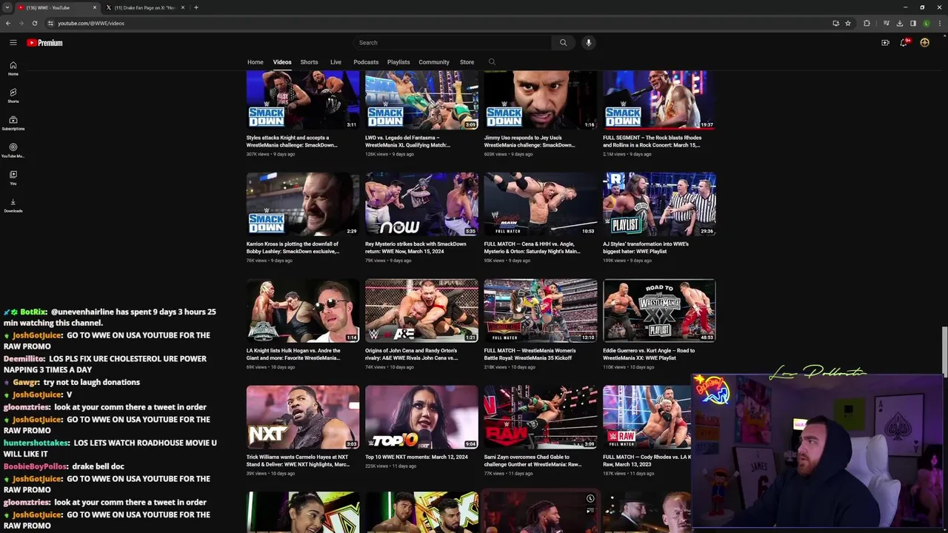Click the search magnifier button
The image size is (948, 533).
(x=563, y=43)
